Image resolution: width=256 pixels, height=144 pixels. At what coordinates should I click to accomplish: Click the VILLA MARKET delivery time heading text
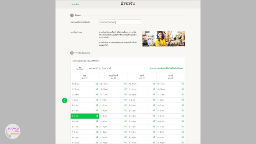pos(86,61)
